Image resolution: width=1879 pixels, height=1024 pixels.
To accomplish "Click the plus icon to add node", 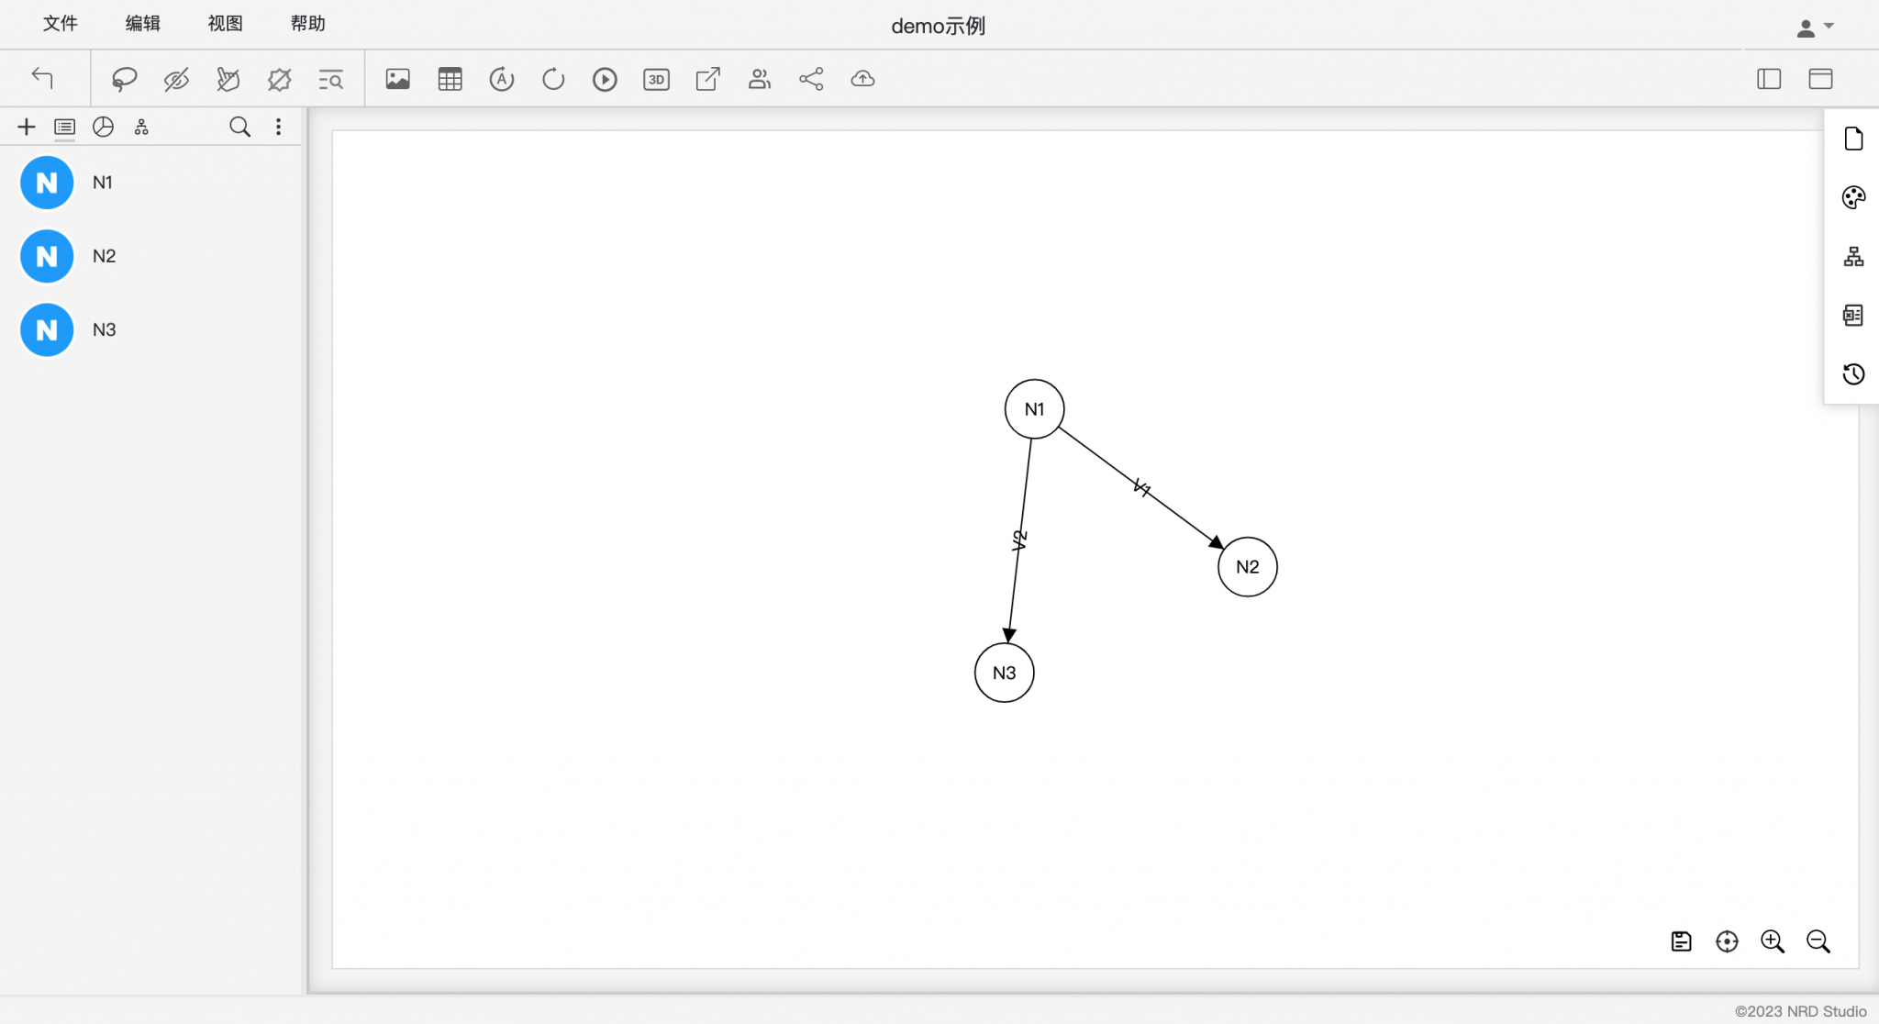I will click(x=27, y=127).
